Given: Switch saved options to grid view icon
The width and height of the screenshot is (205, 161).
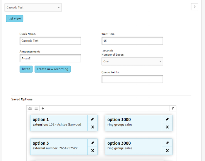Looking at the screenshot, I should (x=30, y=108).
